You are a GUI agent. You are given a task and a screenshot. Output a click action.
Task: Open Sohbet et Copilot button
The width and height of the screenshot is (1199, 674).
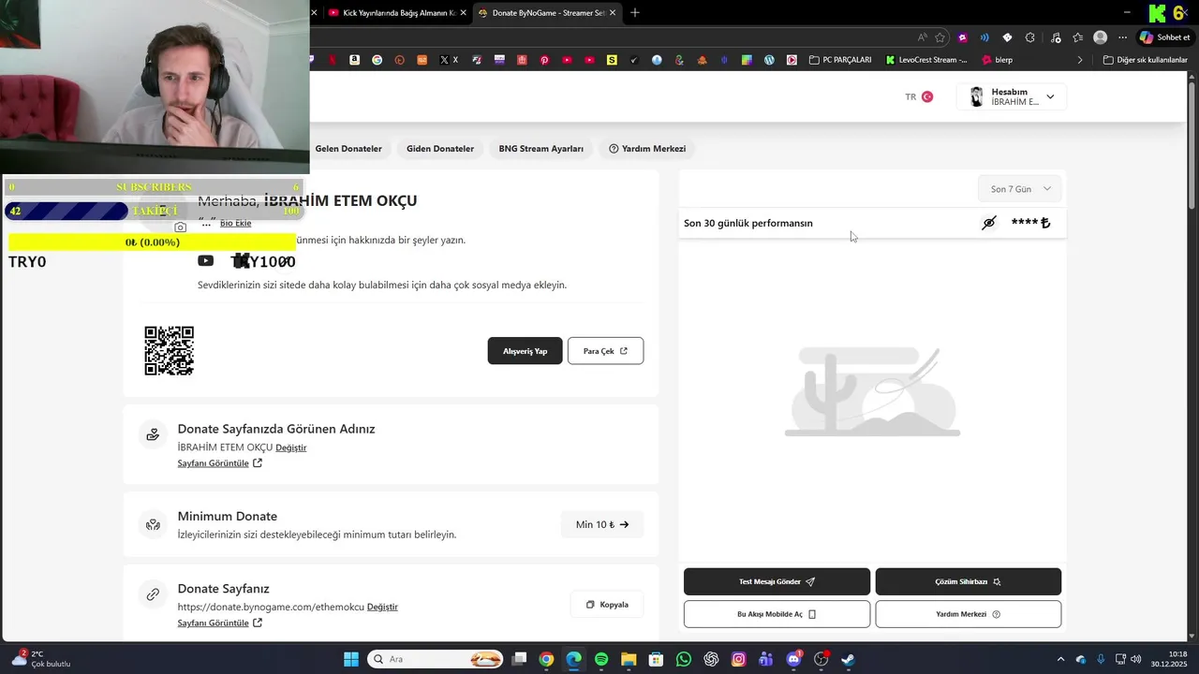(x=1164, y=37)
